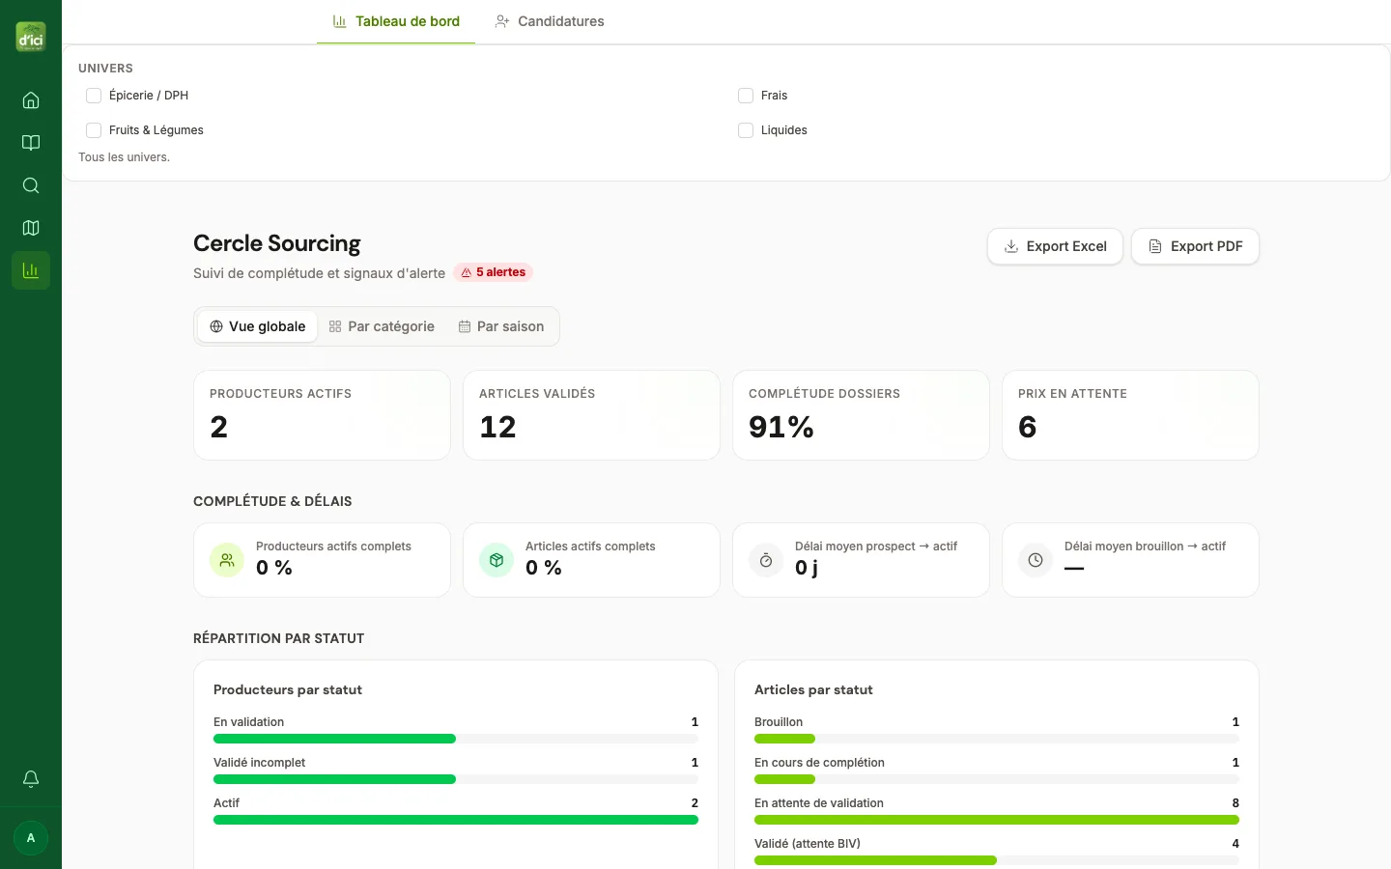
Task: Click the Validé (attente BIV) progress bar
Action: 997,860
